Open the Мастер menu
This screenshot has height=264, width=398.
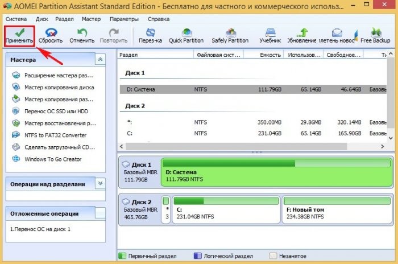click(x=91, y=19)
